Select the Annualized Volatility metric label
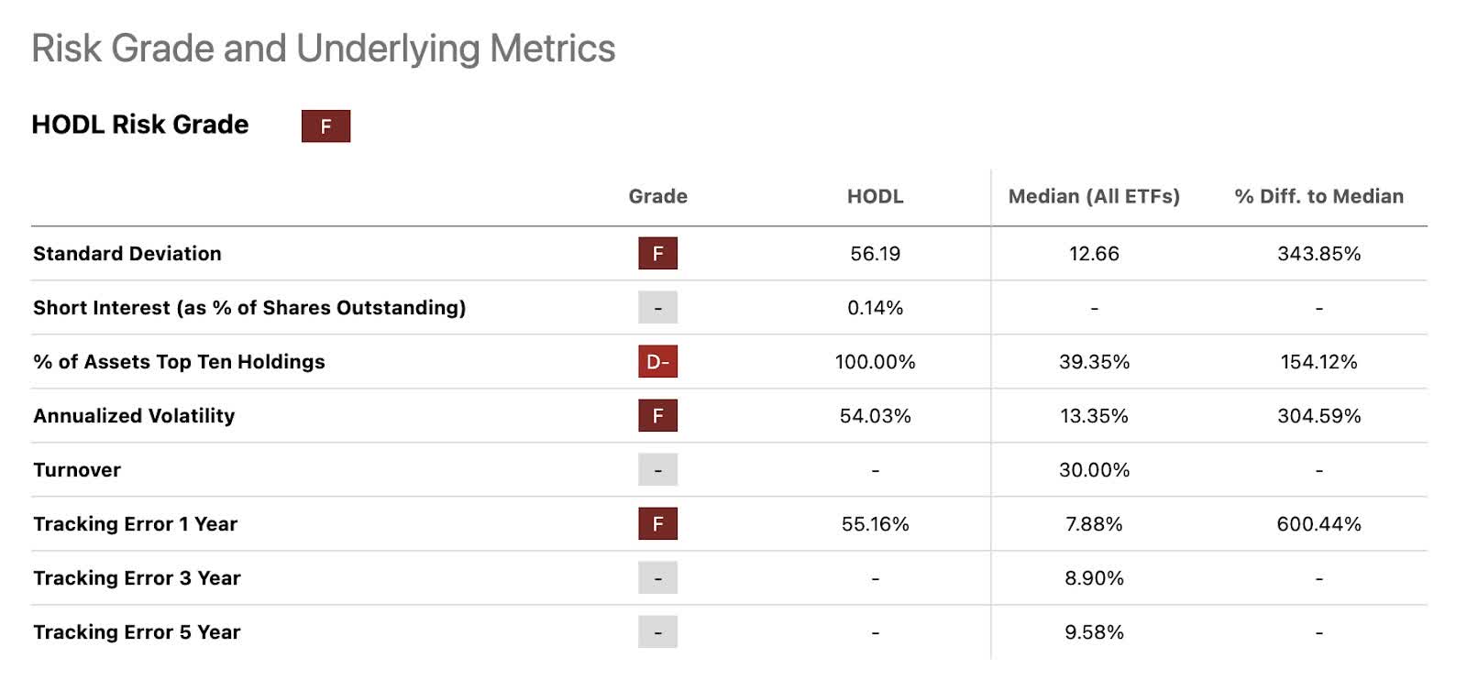 point(134,416)
